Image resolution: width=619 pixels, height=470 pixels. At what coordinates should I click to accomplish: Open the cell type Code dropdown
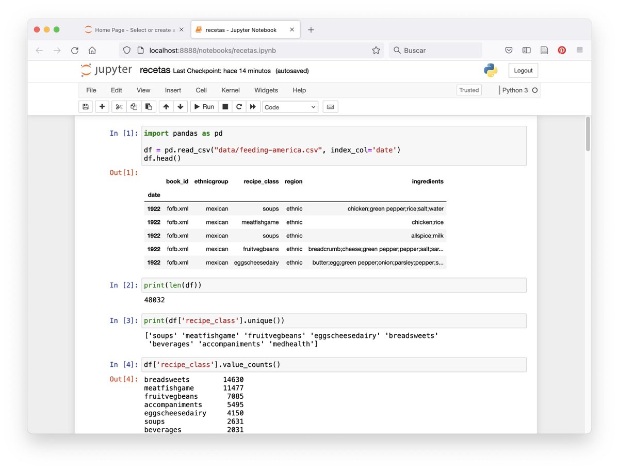pos(290,107)
